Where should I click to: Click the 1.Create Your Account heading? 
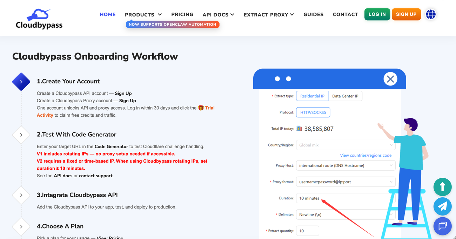(x=68, y=81)
